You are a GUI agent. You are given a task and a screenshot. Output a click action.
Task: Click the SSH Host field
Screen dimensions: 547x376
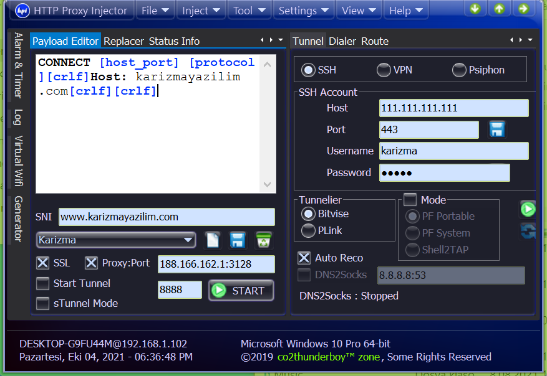pyautogui.click(x=454, y=108)
